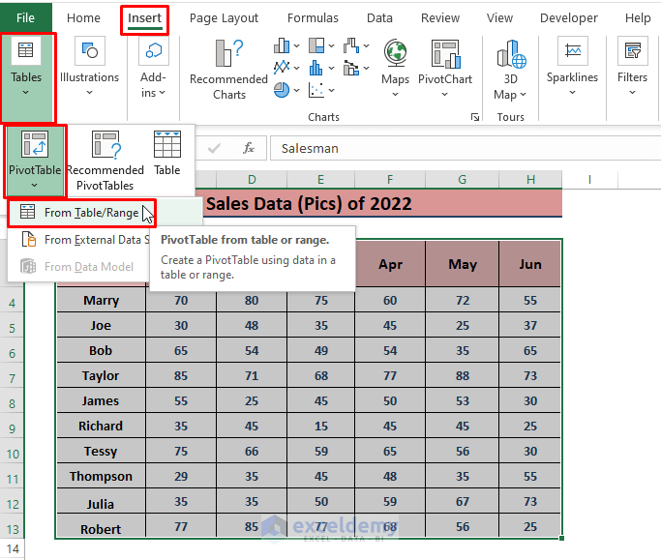Select cell containing Thompson
Viewport: 661px width, 560px height.
click(101, 476)
